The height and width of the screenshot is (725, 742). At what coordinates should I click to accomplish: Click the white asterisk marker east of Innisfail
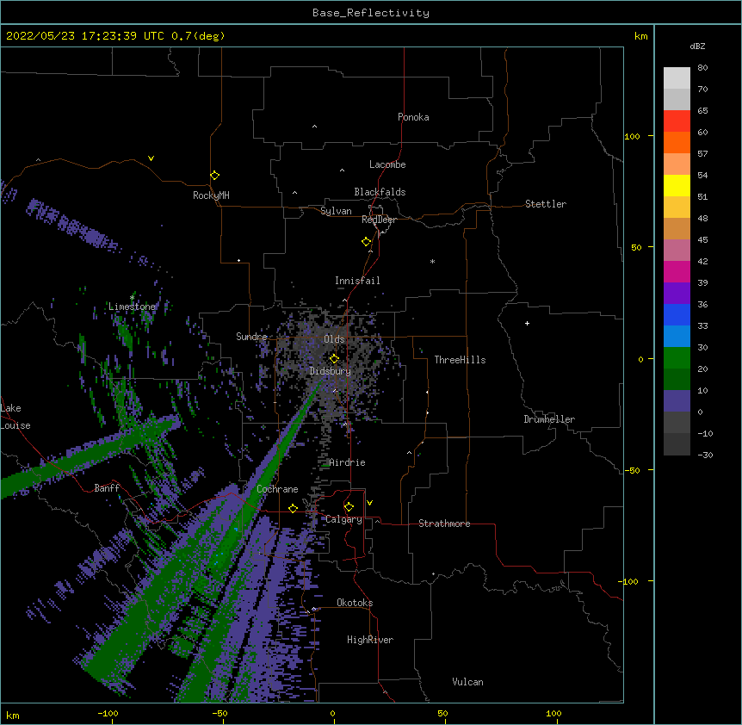tap(432, 261)
